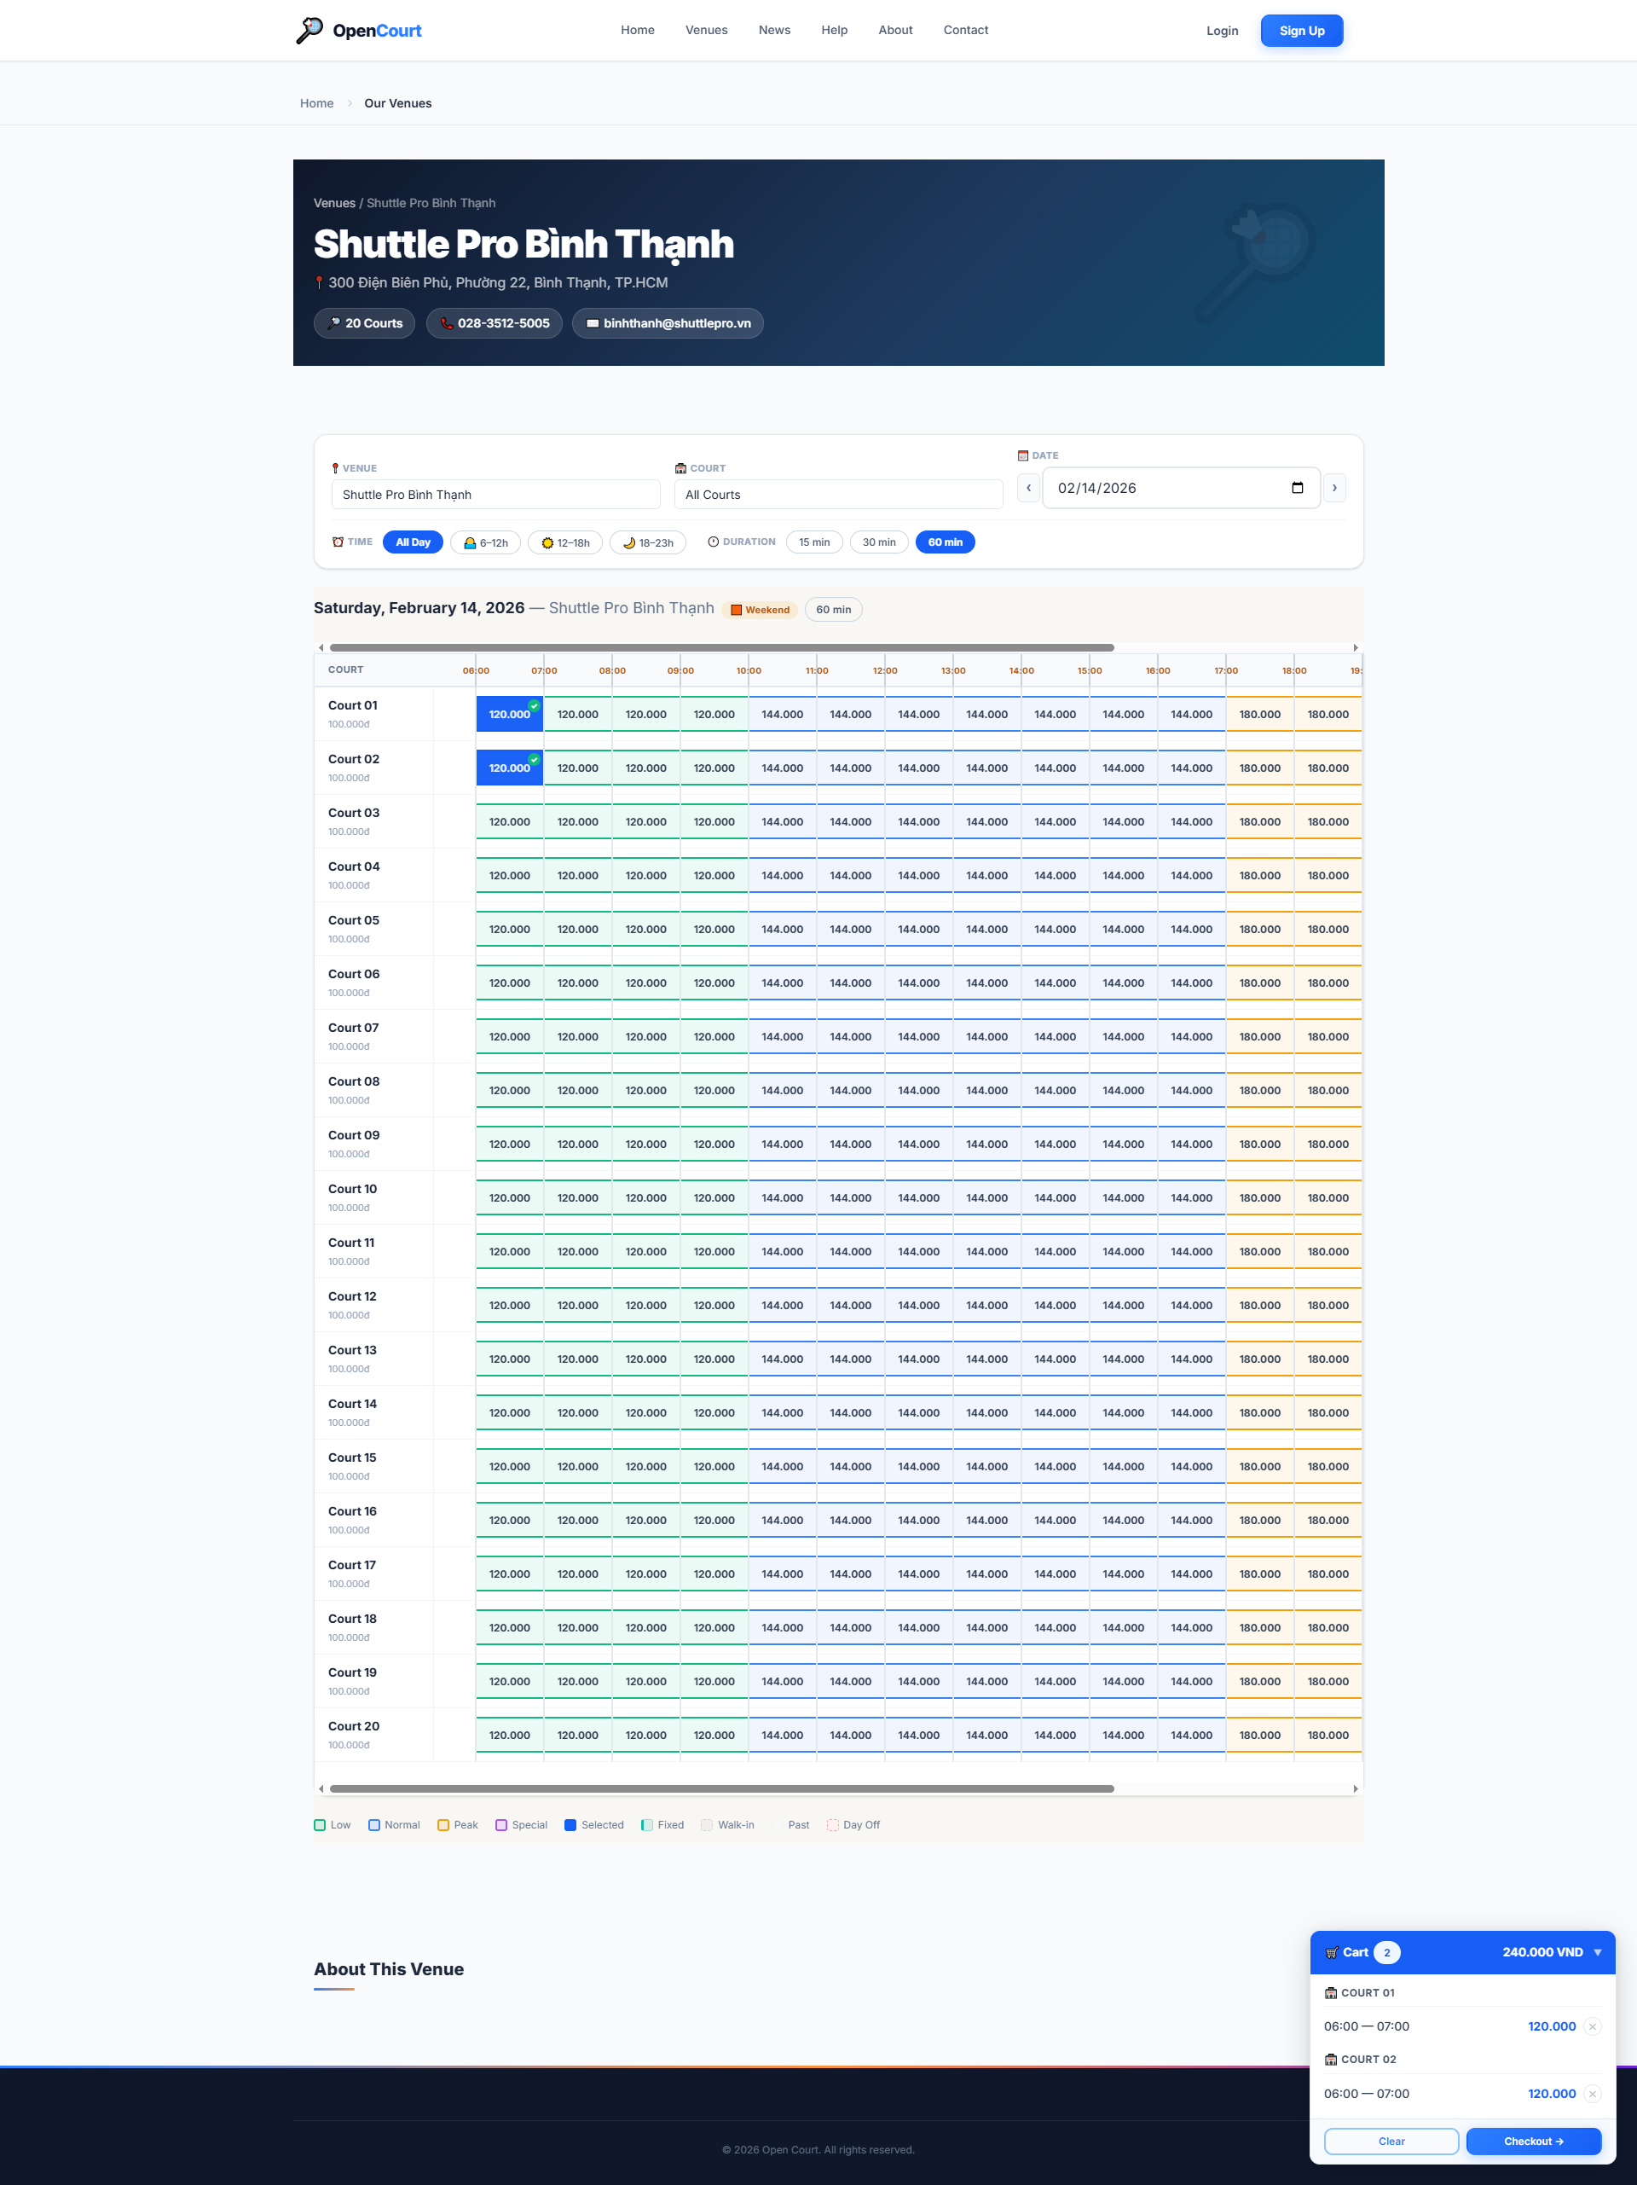Collapse the cart panel arrow
The height and width of the screenshot is (2185, 1637).
click(x=1597, y=1952)
